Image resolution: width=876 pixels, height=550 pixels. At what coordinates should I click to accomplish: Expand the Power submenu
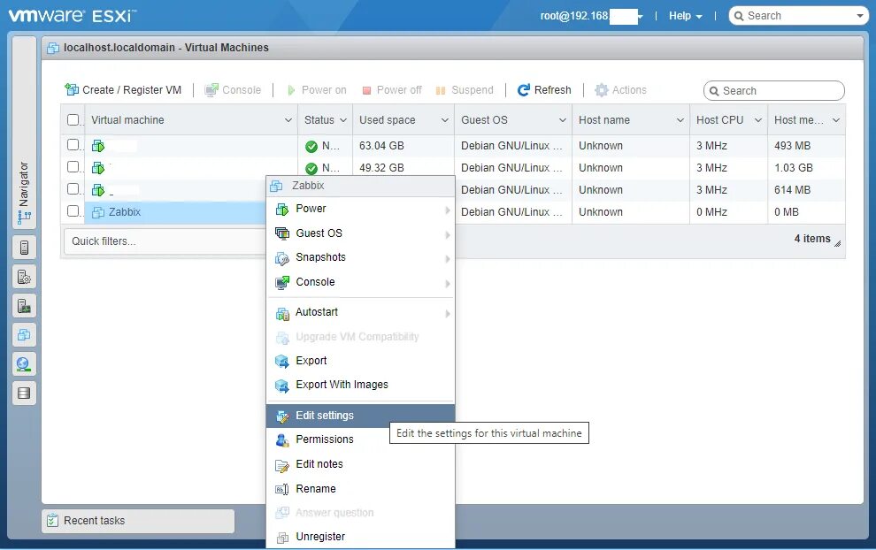click(x=361, y=209)
